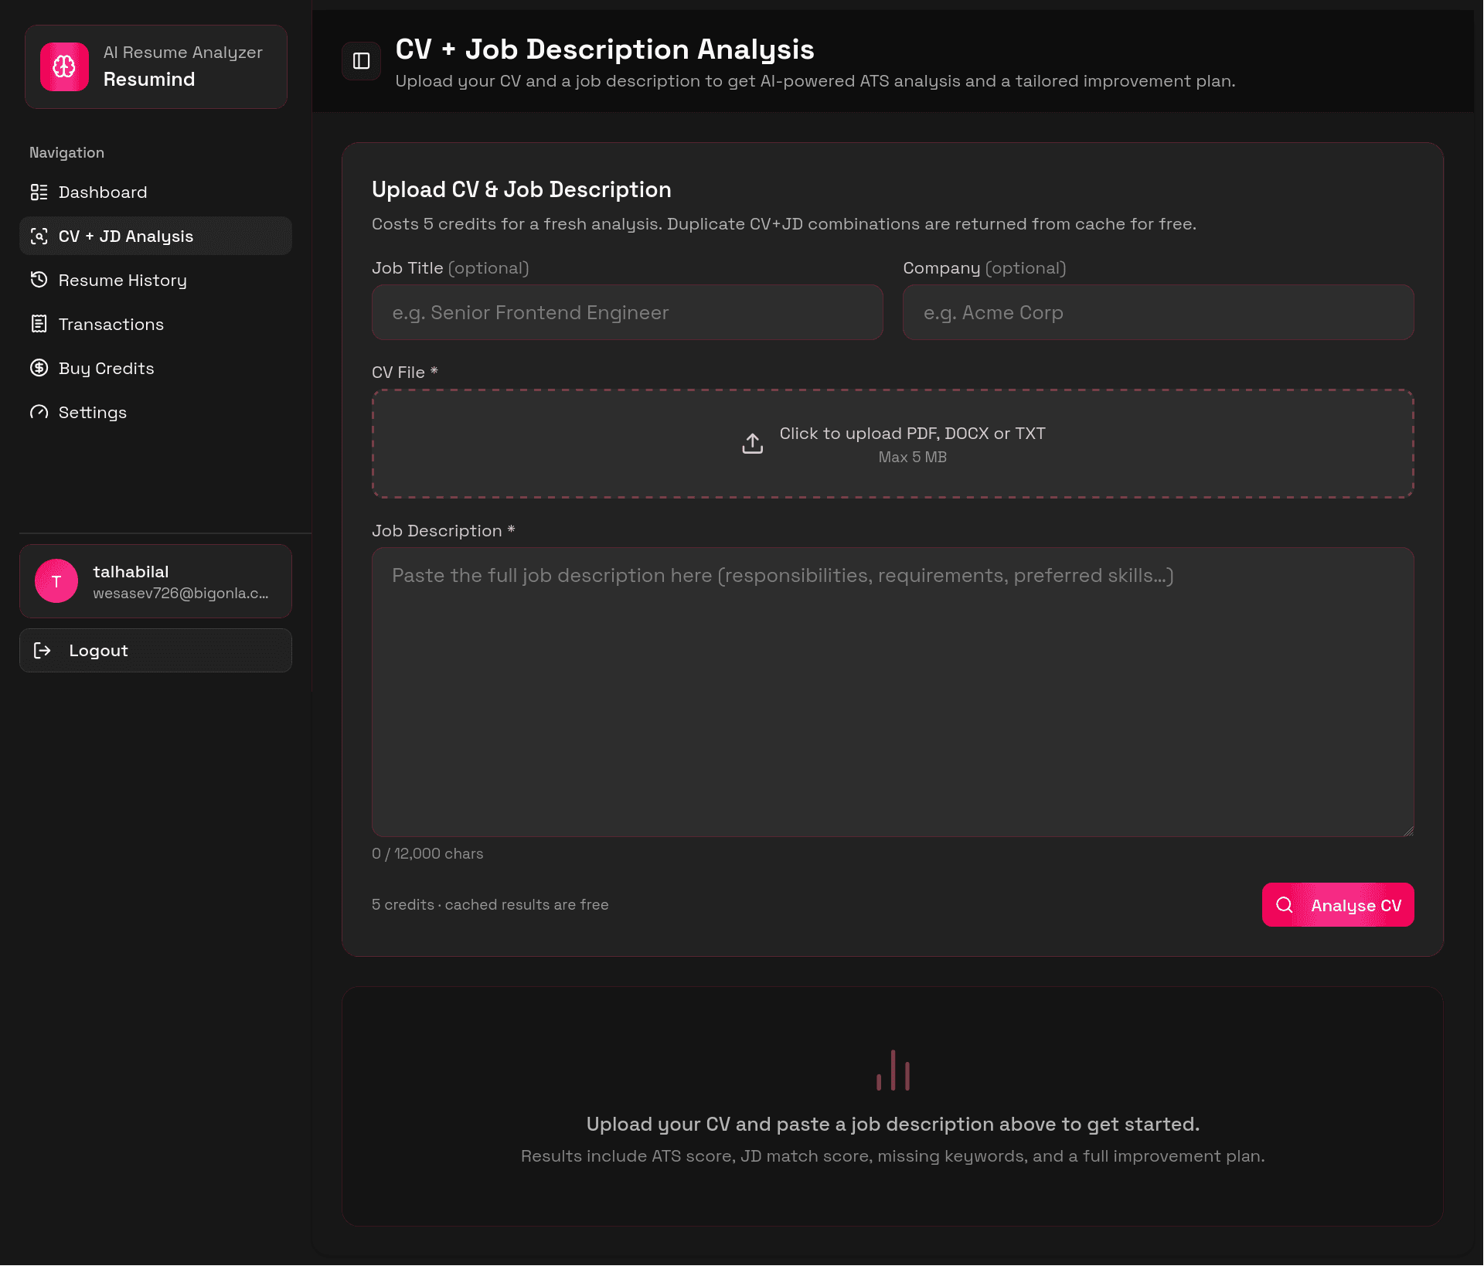Click the 'AI Resume Analyzer' subtitle text
The image size is (1484, 1266).
[x=183, y=53]
